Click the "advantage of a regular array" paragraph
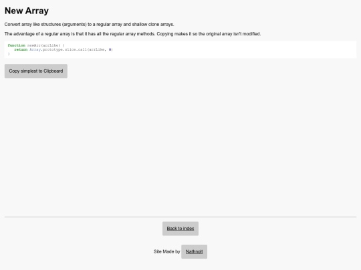This screenshot has width=361, height=270. [x=132, y=34]
